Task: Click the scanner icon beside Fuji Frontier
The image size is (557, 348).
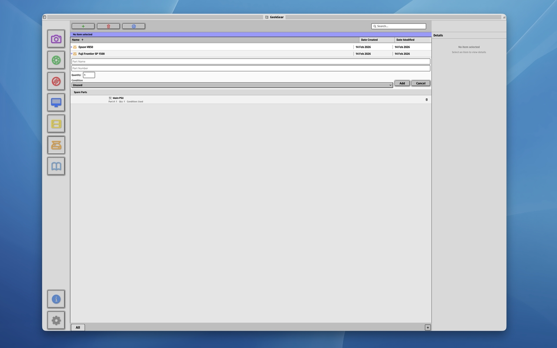Action: (x=75, y=54)
